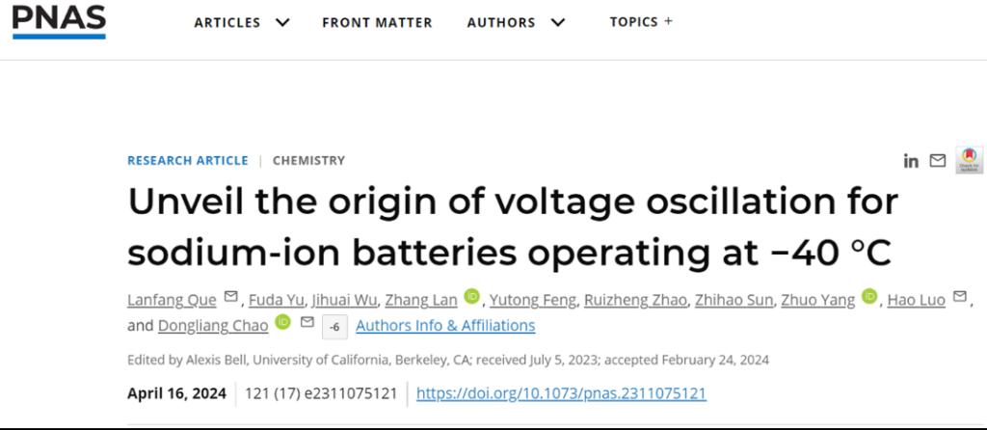The width and height of the screenshot is (987, 430).
Task: Open Dongliang Chao's ORCID icon
Action: (282, 322)
